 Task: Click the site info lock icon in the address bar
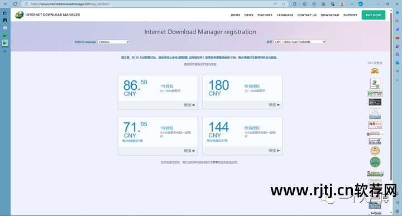pyautogui.click(x=26, y=4)
